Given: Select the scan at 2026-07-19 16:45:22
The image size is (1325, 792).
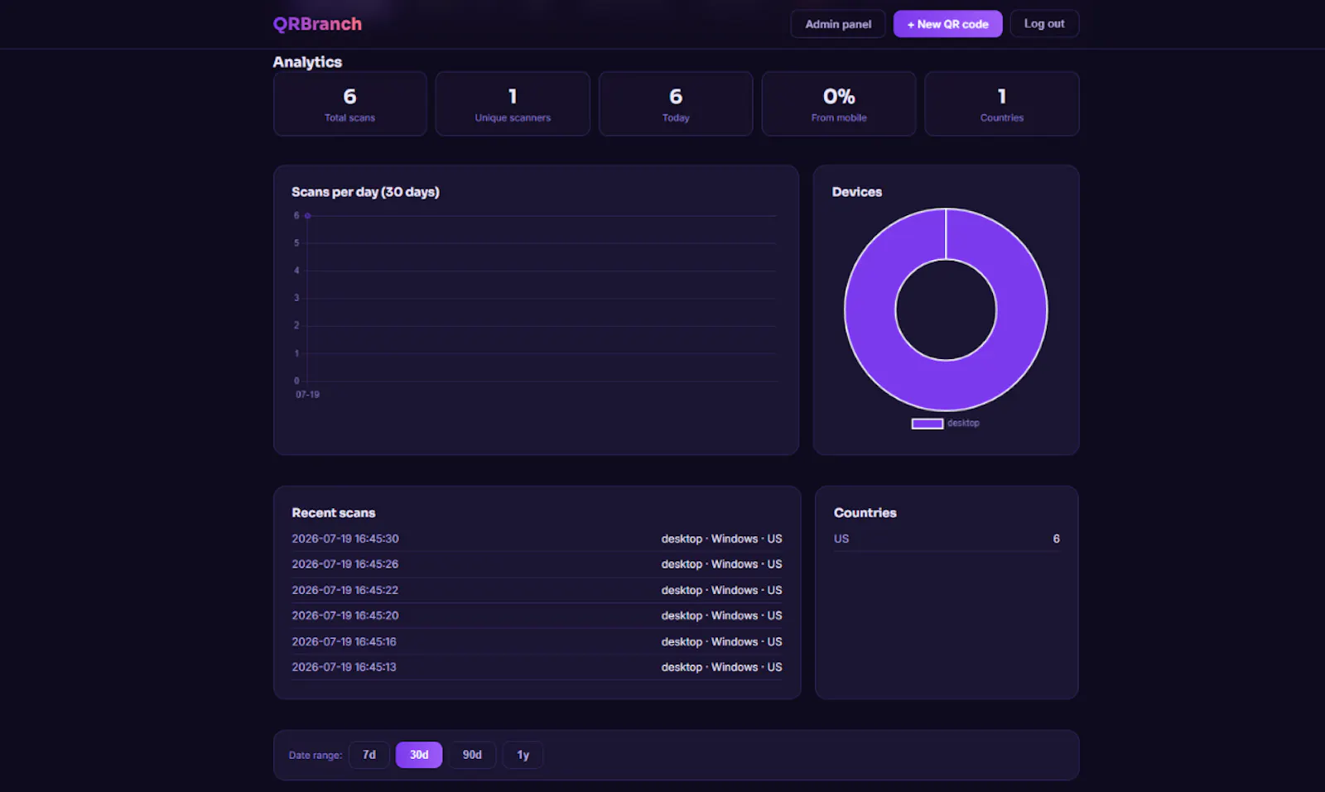Looking at the screenshot, I should [537, 590].
